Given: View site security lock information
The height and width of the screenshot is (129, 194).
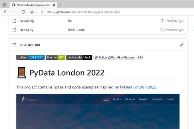Looking at the screenshot, I should click(43, 12).
